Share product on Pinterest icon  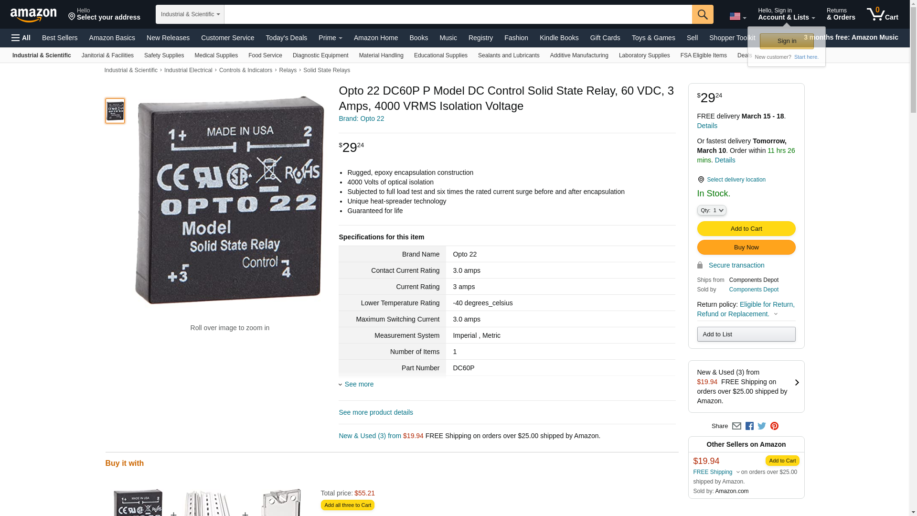774,426
